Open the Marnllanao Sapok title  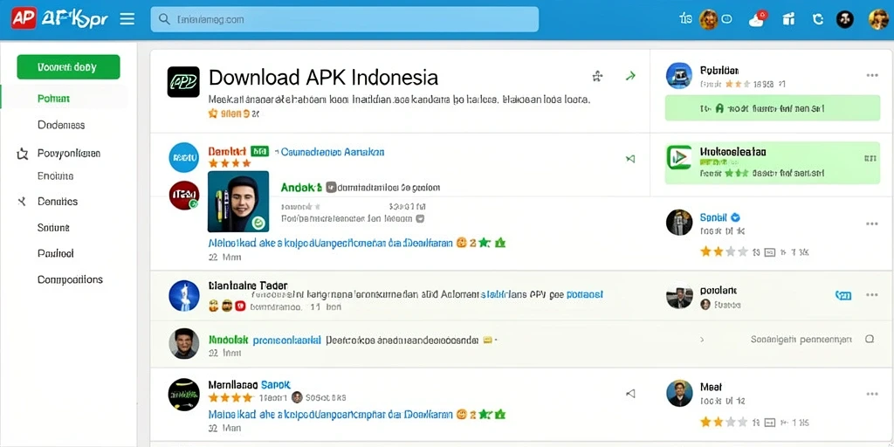[x=249, y=384]
